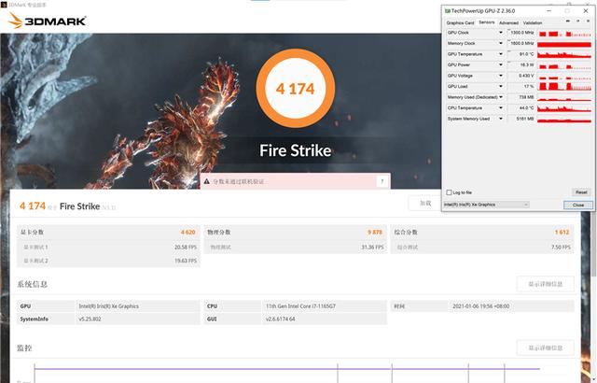Click the refresh icon in GPU-Z toolbar
Viewport: 597px width, 383px height.
(x=578, y=21)
